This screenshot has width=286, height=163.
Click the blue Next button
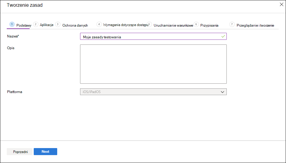pyautogui.click(x=45, y=152)
